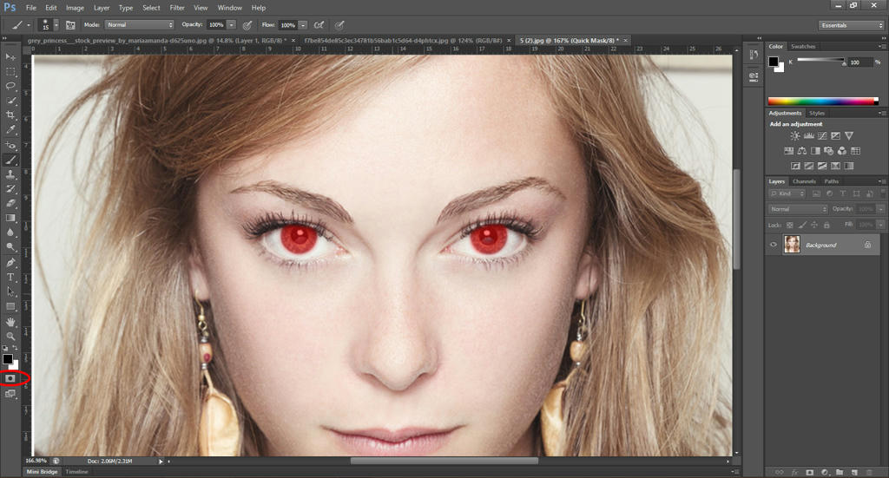Select the Rectangular Marquee tool
The image size is (889, 478).
coord(10,72)
